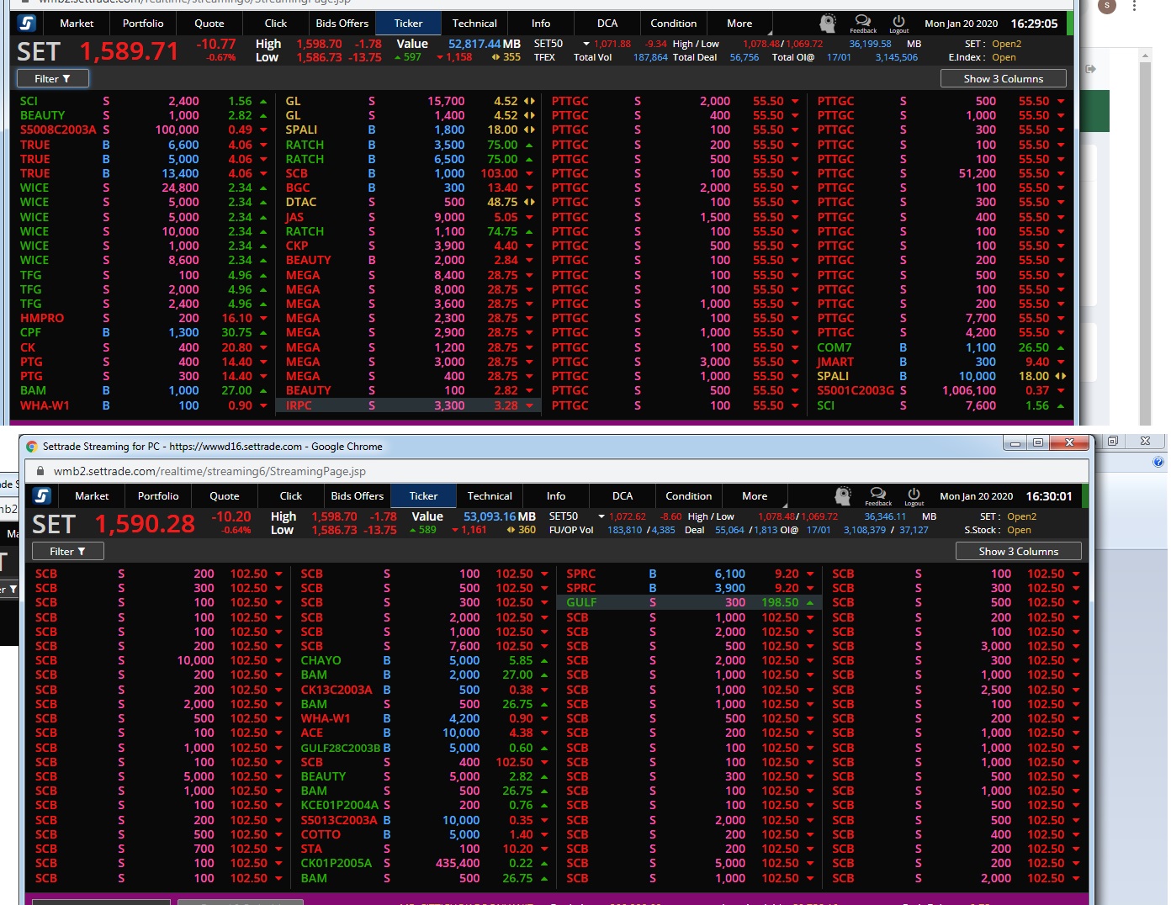Click the Filter button in the bottom window
The width and height of the screenshot is (1171, 905).
[x=68, y=551]
